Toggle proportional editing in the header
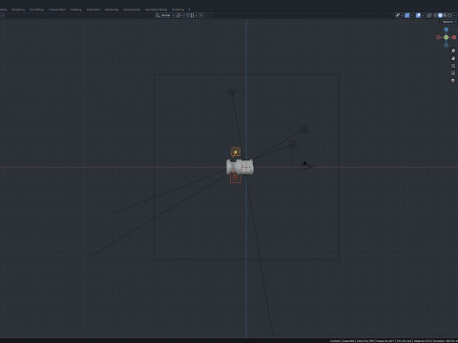The height and width of the screenshot is (343, 458). click(x=201, y=15)
